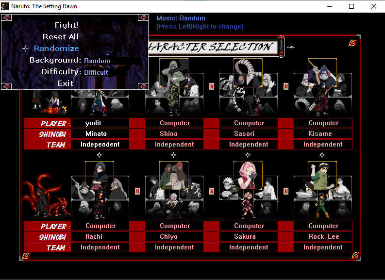Click red seal tag between Itachi and Chiyo
385x280 pixels.
[137, 191]
